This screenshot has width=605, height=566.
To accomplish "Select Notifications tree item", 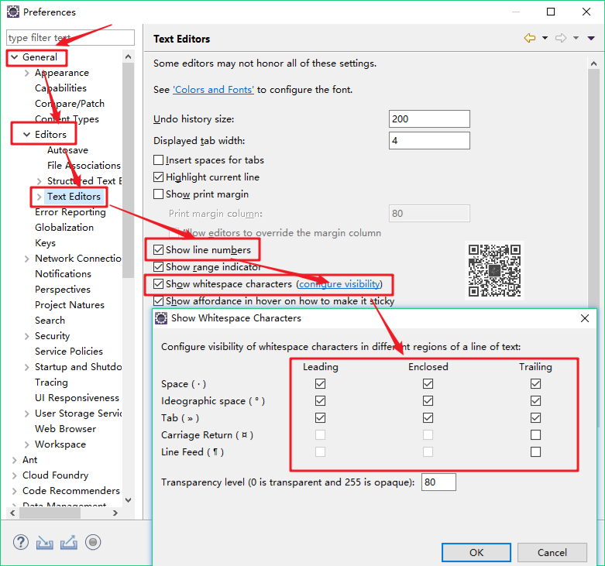I will (x=63, y=274).
